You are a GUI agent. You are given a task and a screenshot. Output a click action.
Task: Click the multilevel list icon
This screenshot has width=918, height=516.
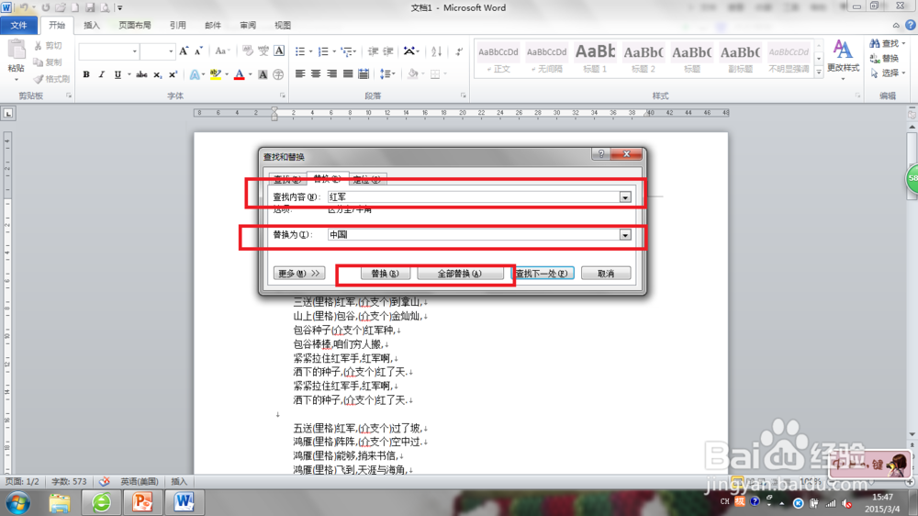pyautogui.click(x=347, y=51)
